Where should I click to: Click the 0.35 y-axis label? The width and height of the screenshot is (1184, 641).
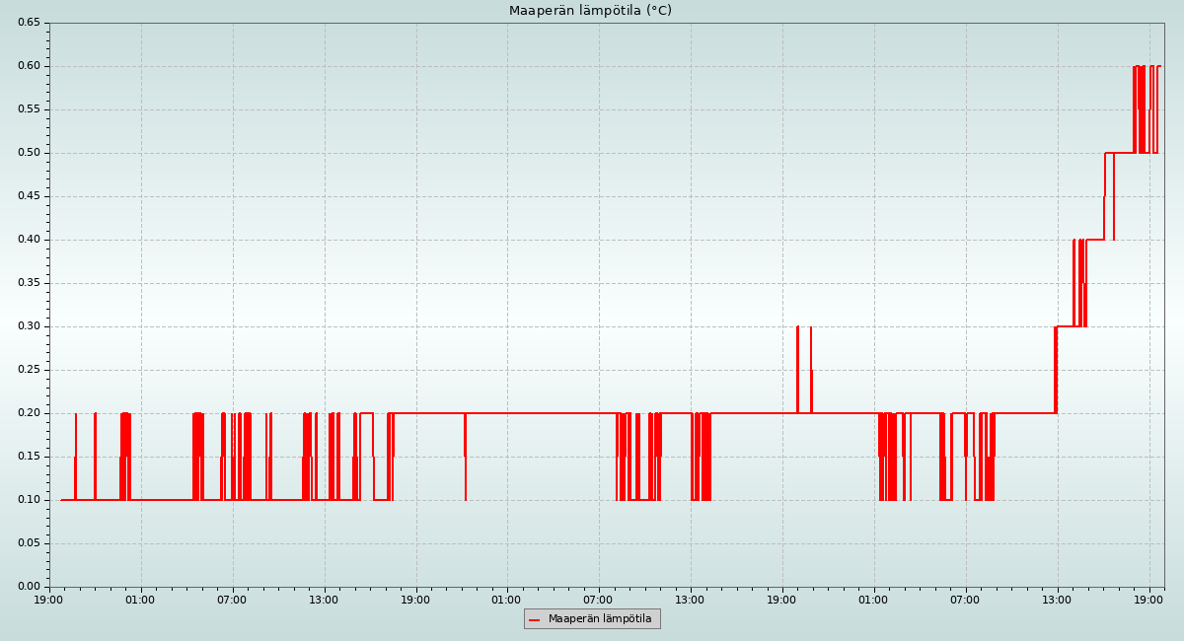click(28, 283)
